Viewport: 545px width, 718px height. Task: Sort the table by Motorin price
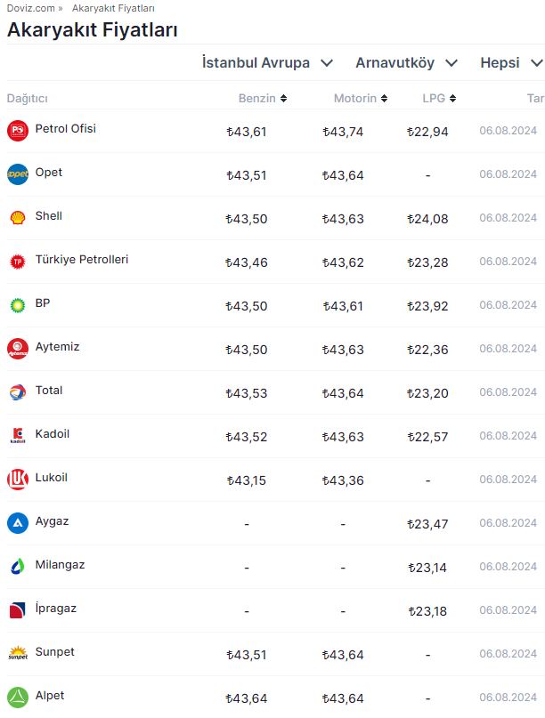point(361,99)
